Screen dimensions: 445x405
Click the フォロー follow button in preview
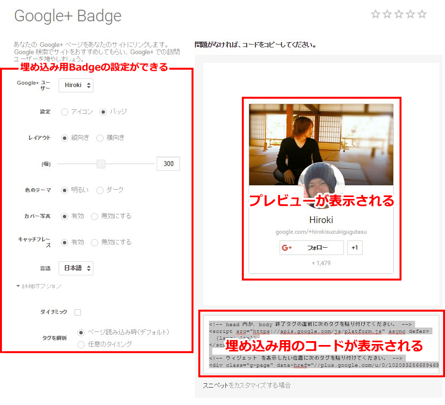pyautogui.click(x=311, y=248)
